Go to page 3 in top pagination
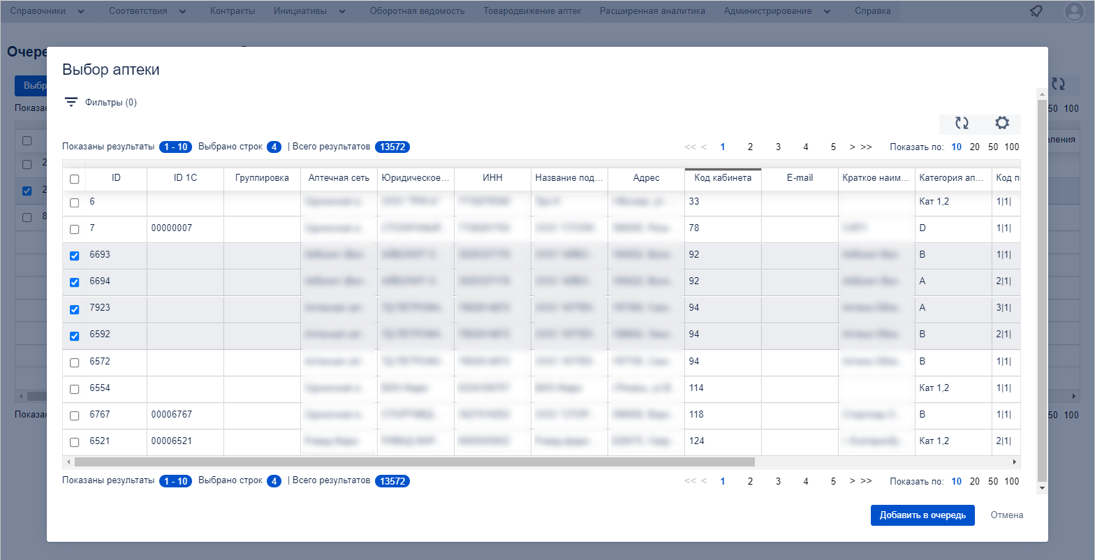The height and width of the screenshot is (560, 1095). pos(778,147)
